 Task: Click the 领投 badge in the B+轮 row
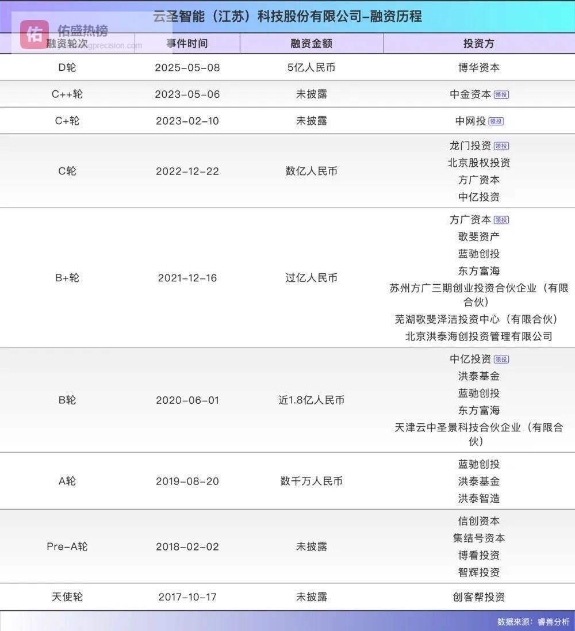point(501,220)
